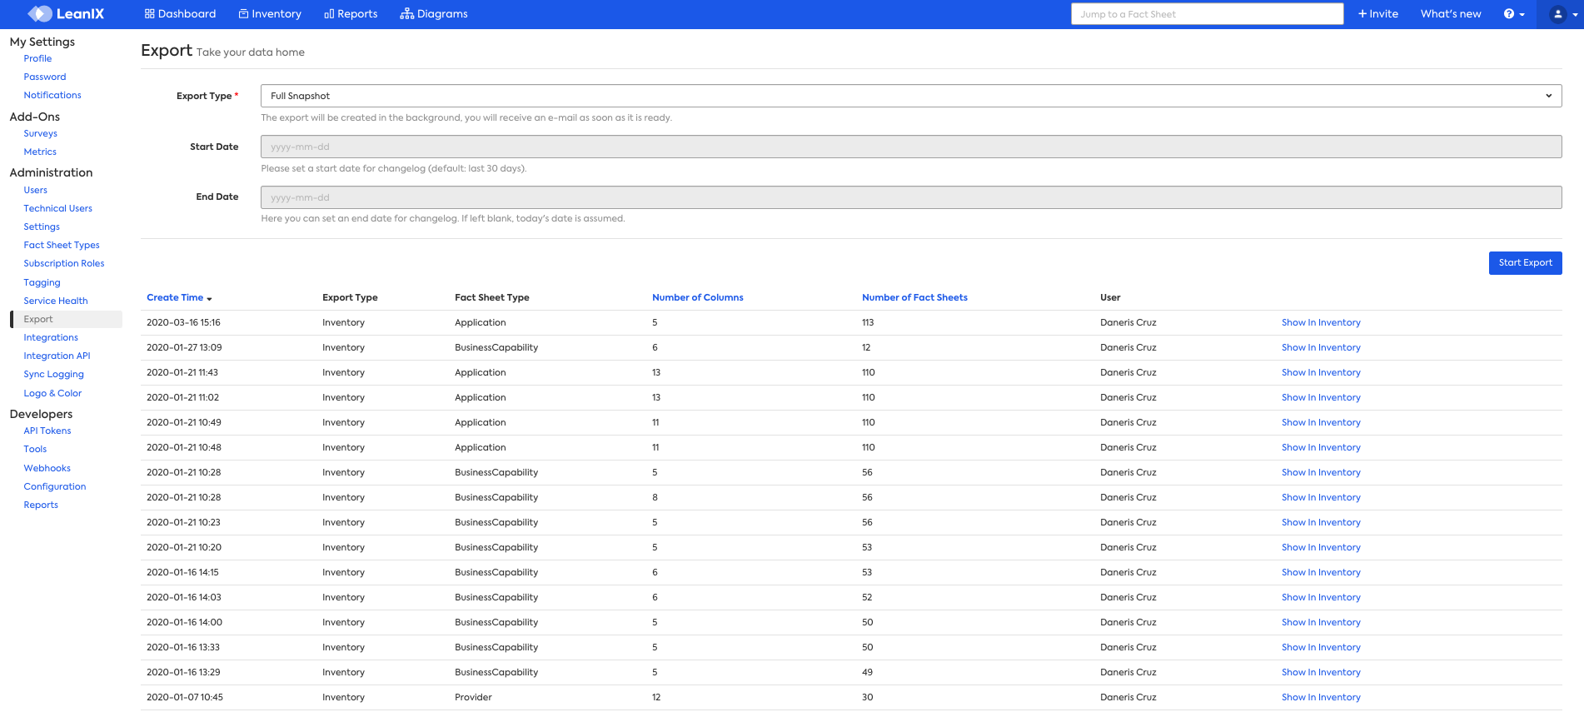Open Integrations page
1584x712 pixels.
tap(51, 337)
